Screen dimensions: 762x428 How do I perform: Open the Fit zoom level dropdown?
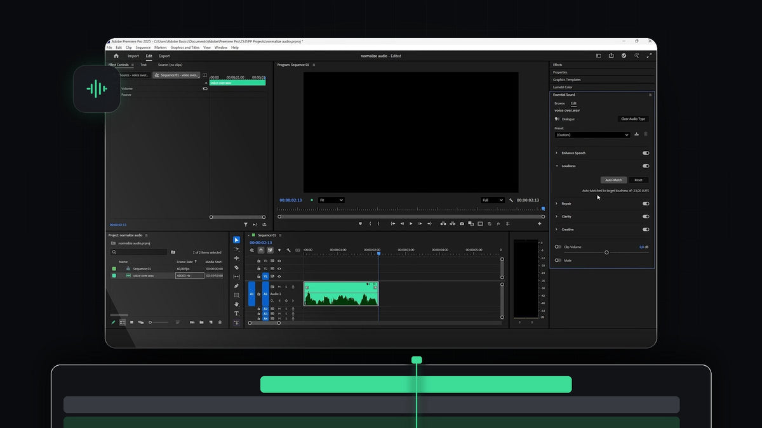point(331,200)
